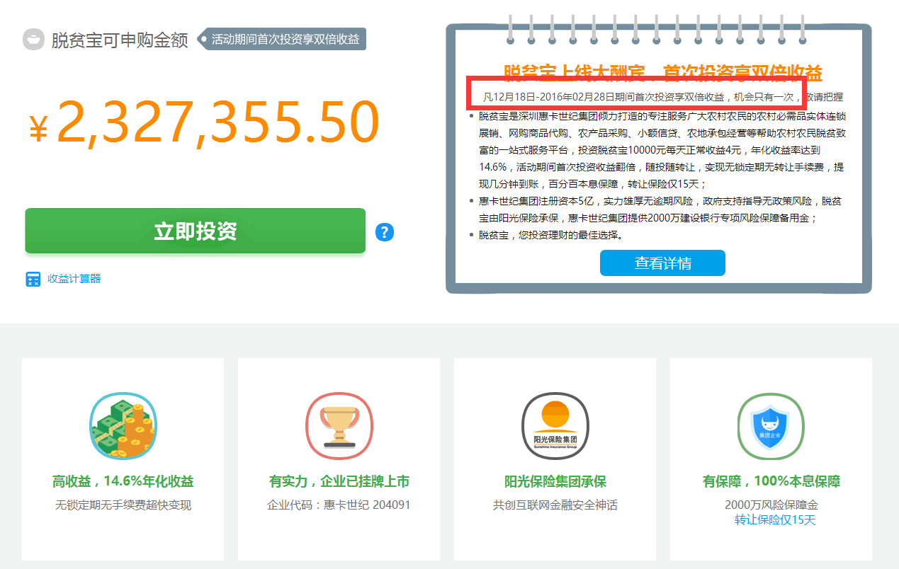The height and width of the screenshot is (569, 899).
Task: Click the 有实力，企业已挂牌上市 heading
Action: tap(339, 482)
